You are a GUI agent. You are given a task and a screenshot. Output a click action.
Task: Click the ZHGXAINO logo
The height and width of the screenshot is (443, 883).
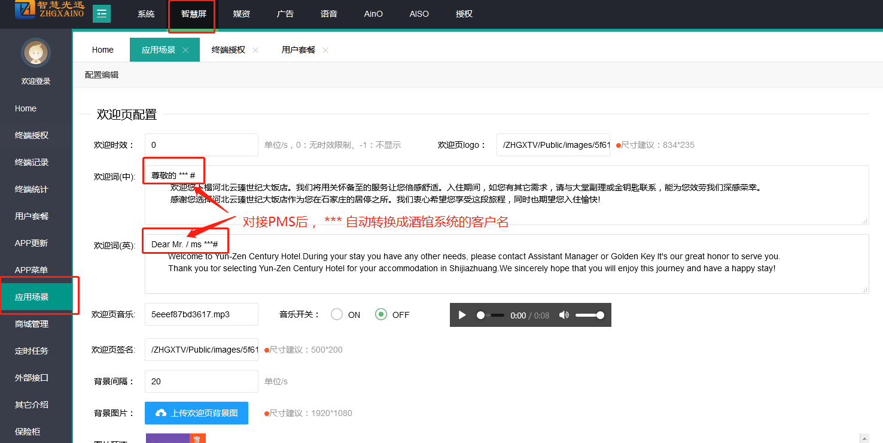click(50, 10)
